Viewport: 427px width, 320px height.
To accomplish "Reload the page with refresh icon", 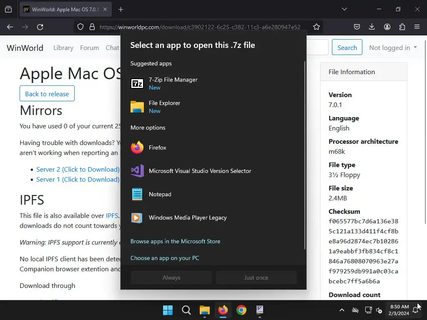I will 40,27.
